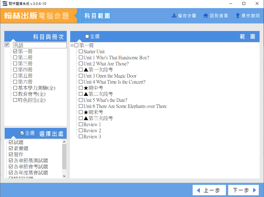Screen dimensions: 264x197
Task: Close the 翰林題庫系統 window
Action: (257, 3)
